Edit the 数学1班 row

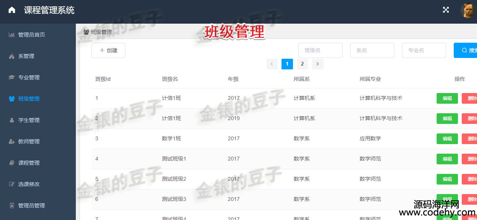click(x=447, y=139)
